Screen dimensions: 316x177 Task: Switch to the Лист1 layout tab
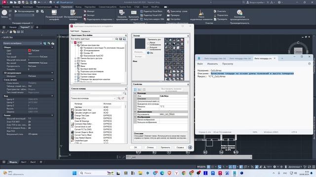tap(24, 162)
